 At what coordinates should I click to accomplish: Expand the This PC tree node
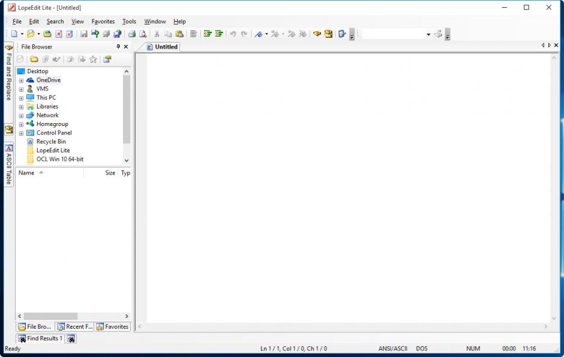(21, 98)
